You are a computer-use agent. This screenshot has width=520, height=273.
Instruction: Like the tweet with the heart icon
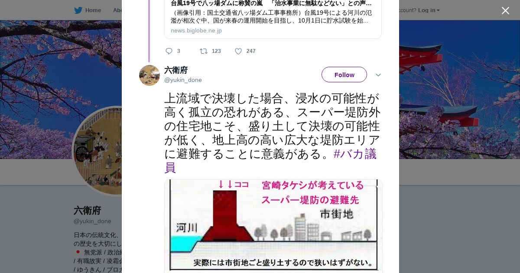238,51
